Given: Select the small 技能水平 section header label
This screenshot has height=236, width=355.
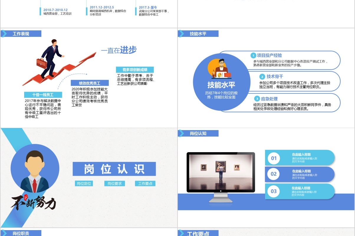Looking at the screenshot, I should pos(198,34).
